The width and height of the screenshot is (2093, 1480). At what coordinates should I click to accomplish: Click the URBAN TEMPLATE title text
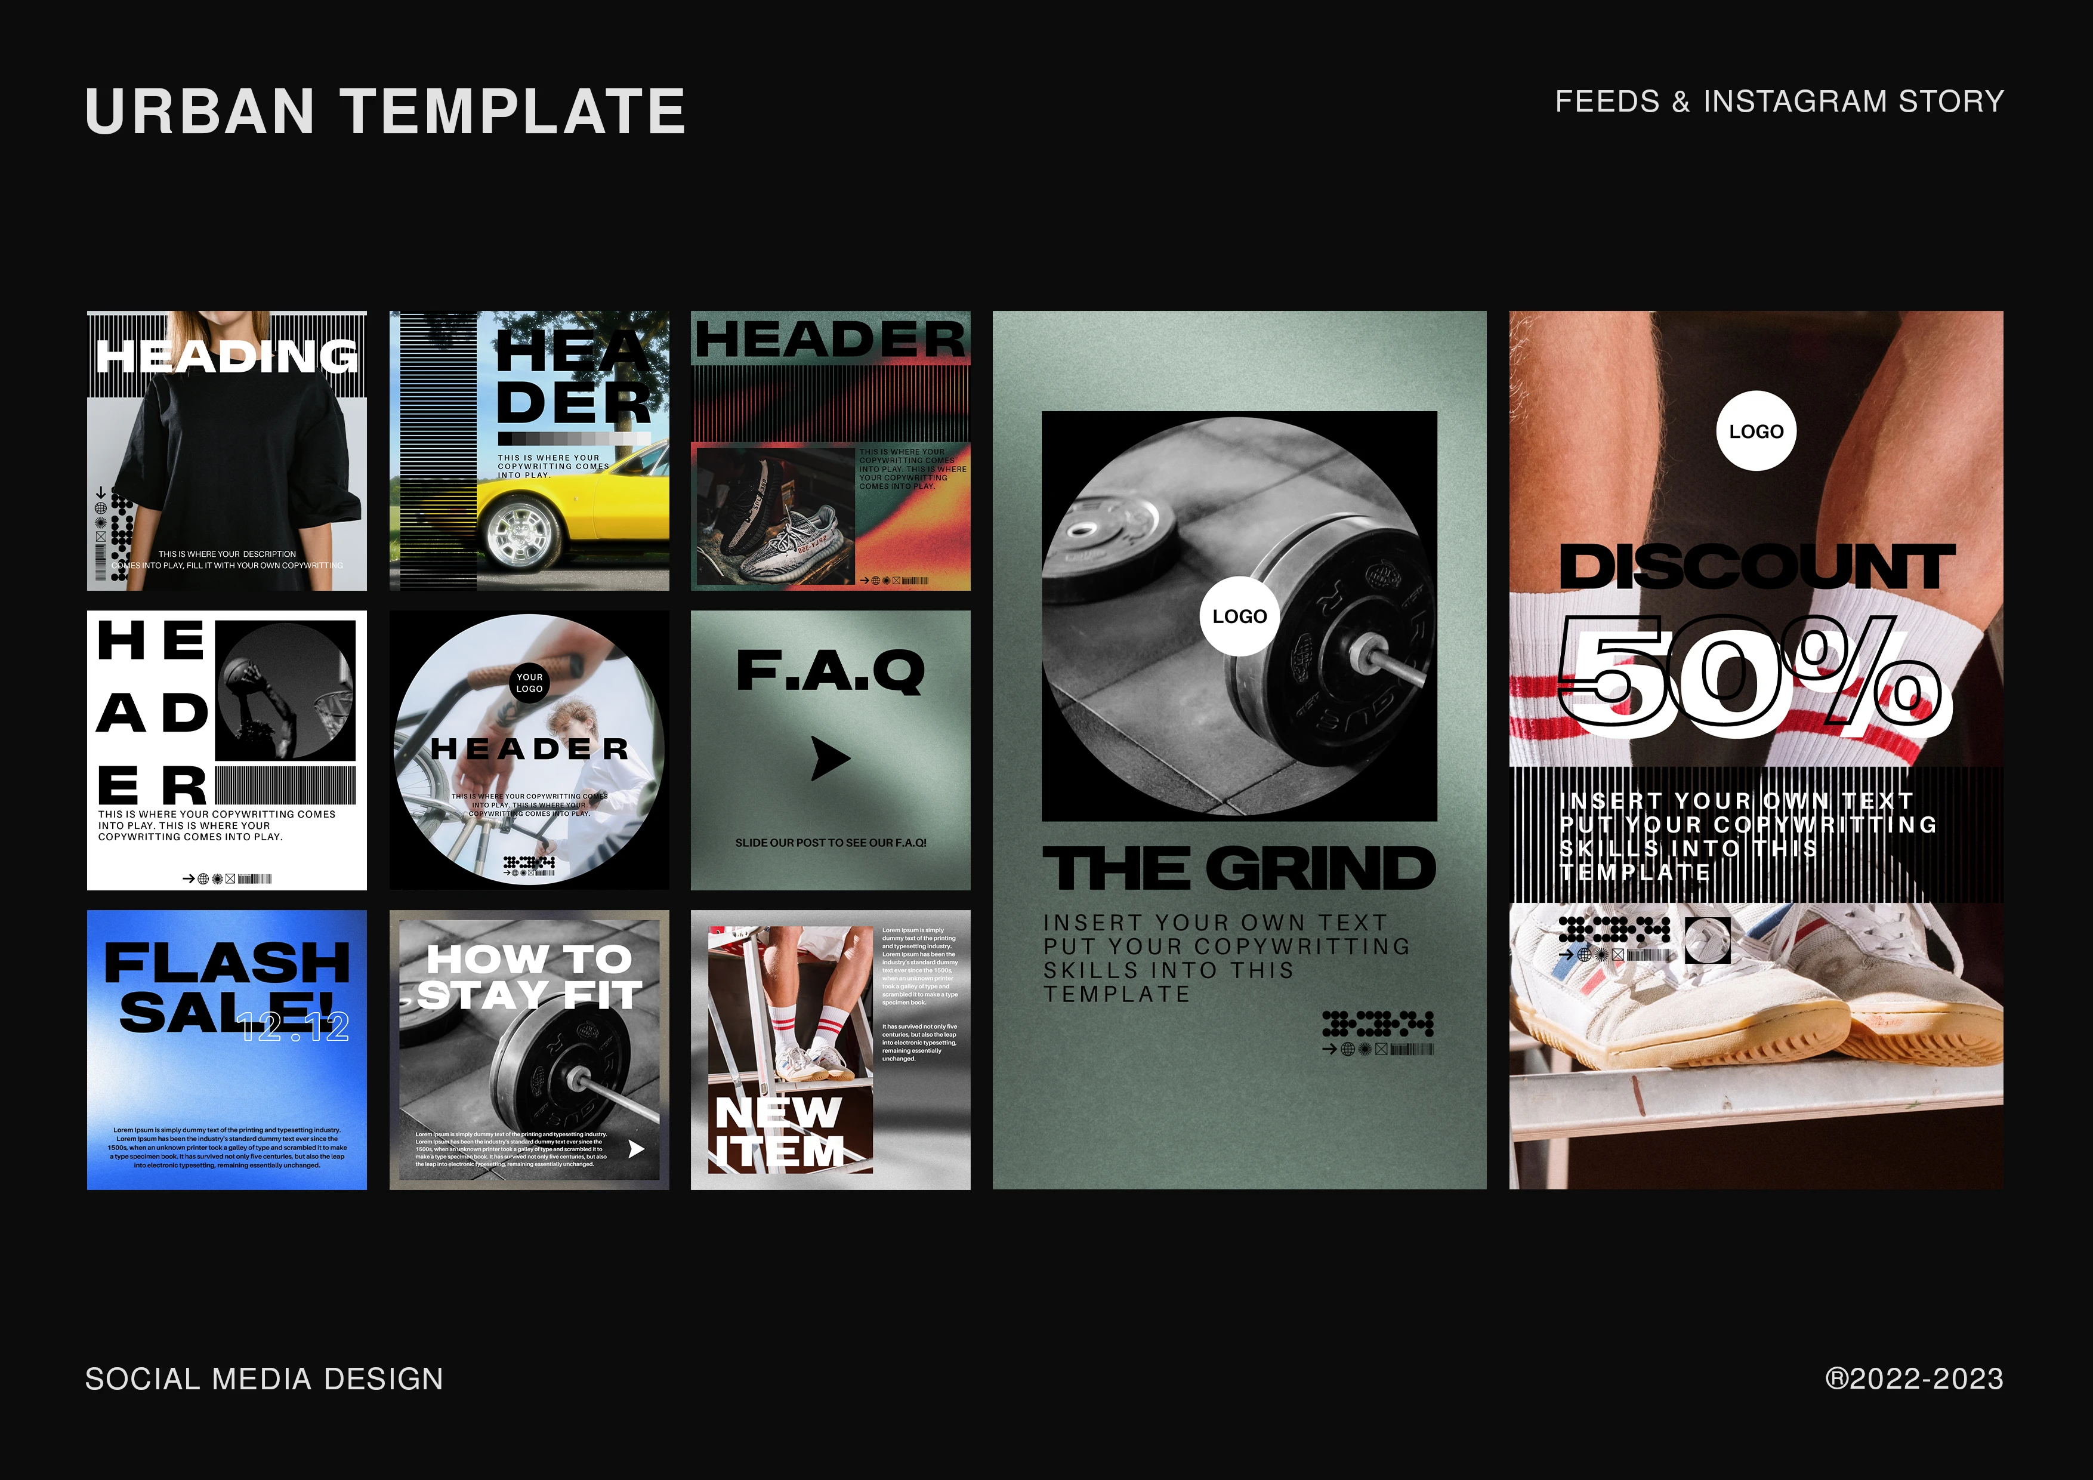(x=385, y=112)
